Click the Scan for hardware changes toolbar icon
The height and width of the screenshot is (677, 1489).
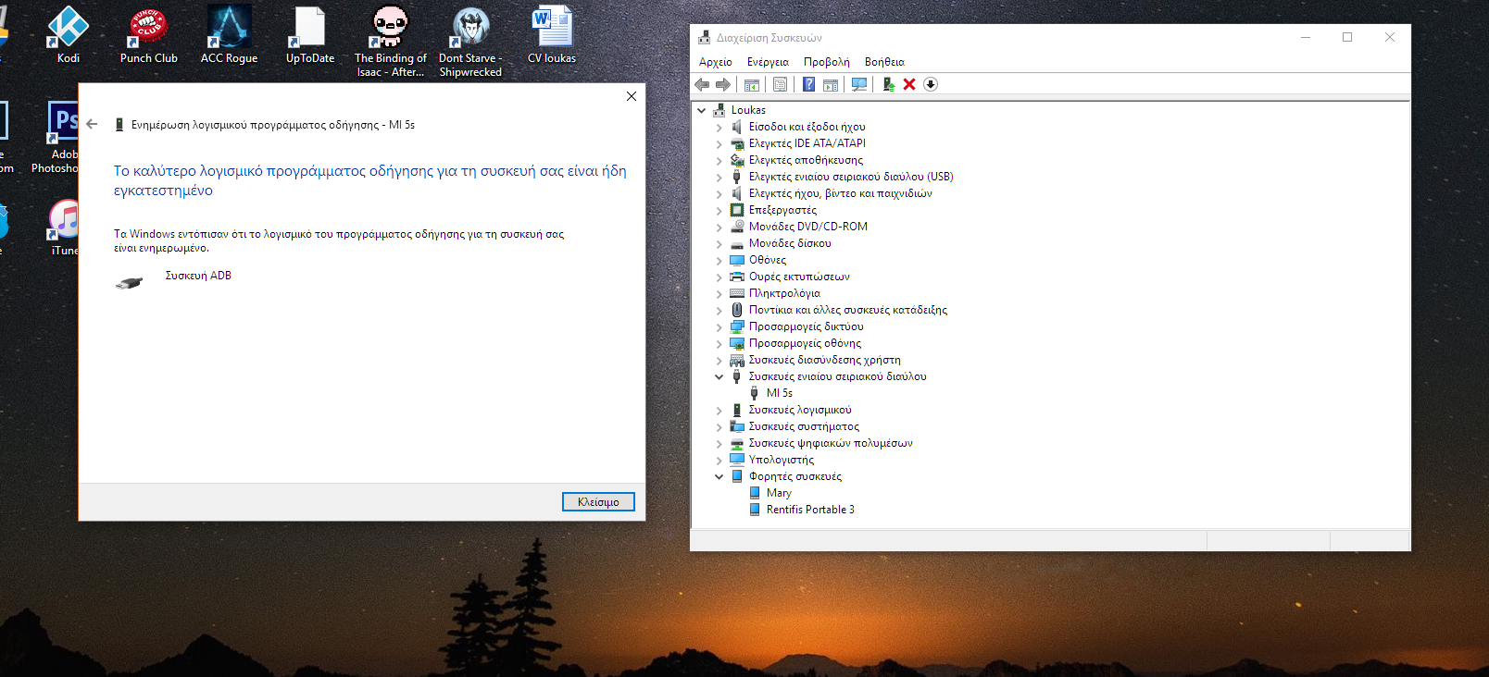pos(859,84)
